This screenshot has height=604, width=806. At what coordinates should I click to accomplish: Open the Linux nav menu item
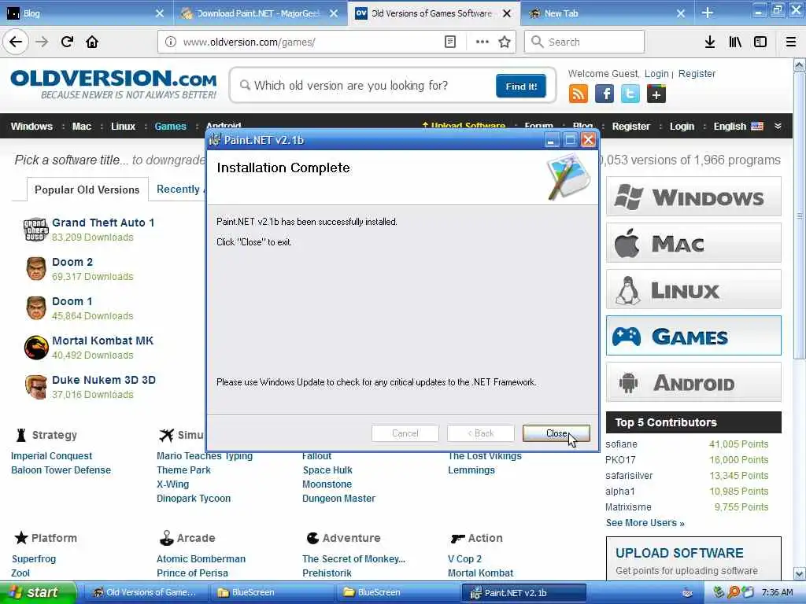coord(123,127)
